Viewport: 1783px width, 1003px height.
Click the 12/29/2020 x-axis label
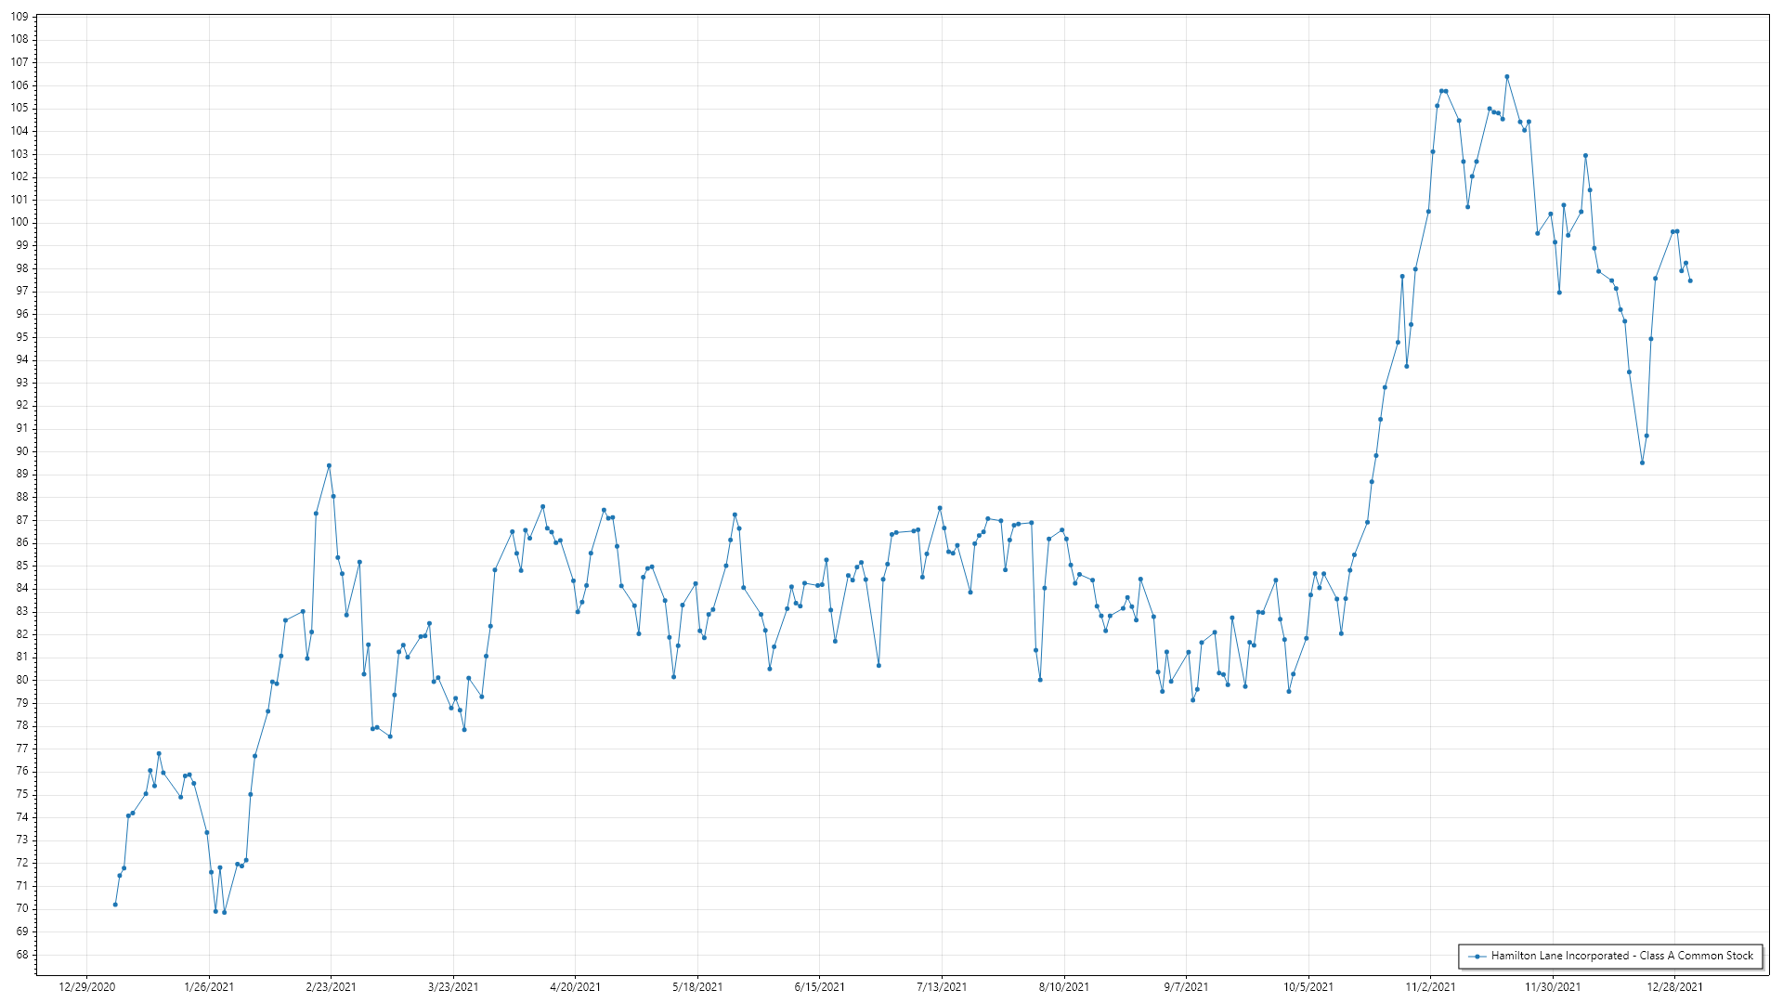point(87,986)
